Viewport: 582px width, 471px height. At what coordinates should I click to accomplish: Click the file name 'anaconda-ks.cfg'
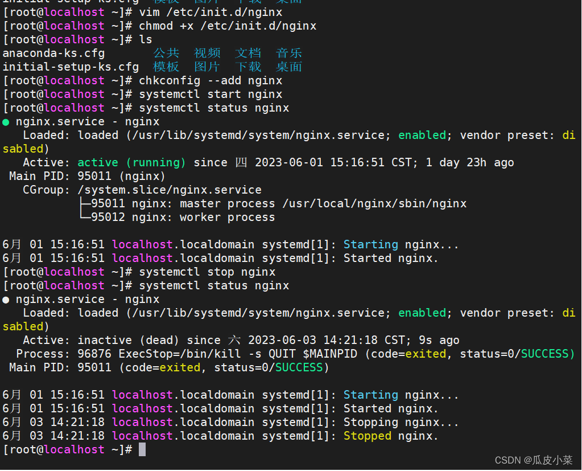(54, 54)
